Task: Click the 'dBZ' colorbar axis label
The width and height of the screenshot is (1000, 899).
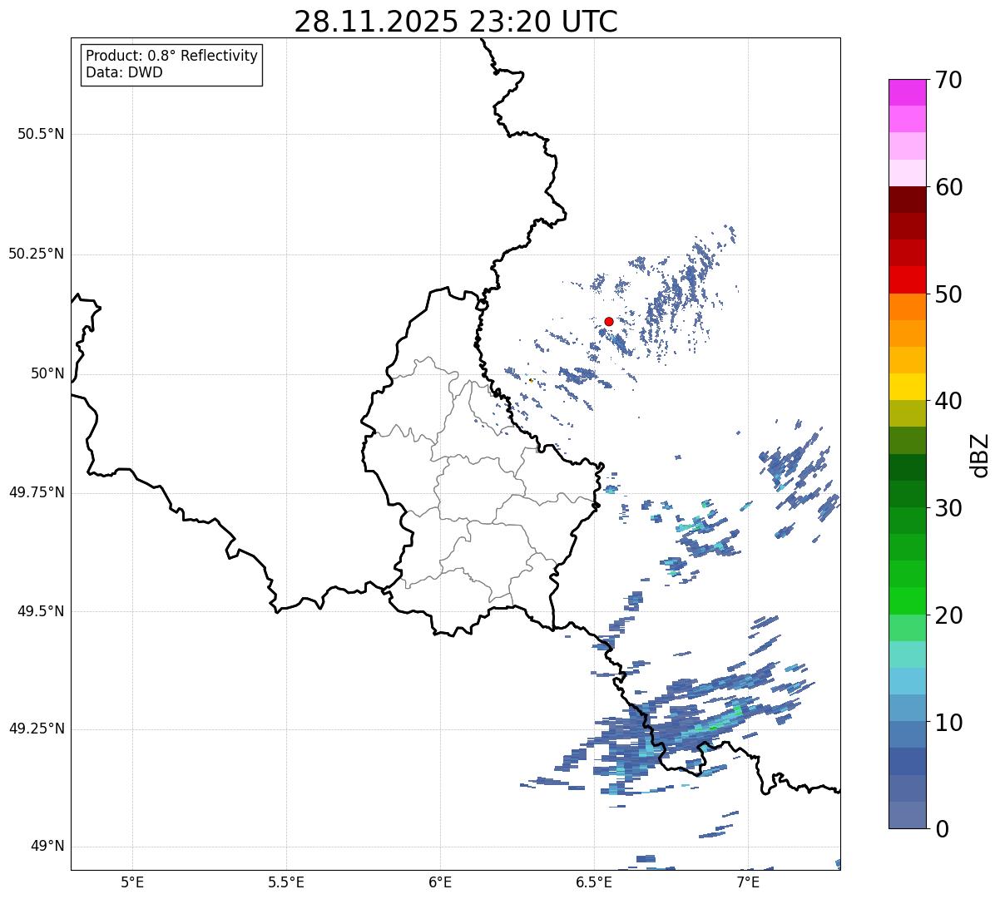Action: 980,455
